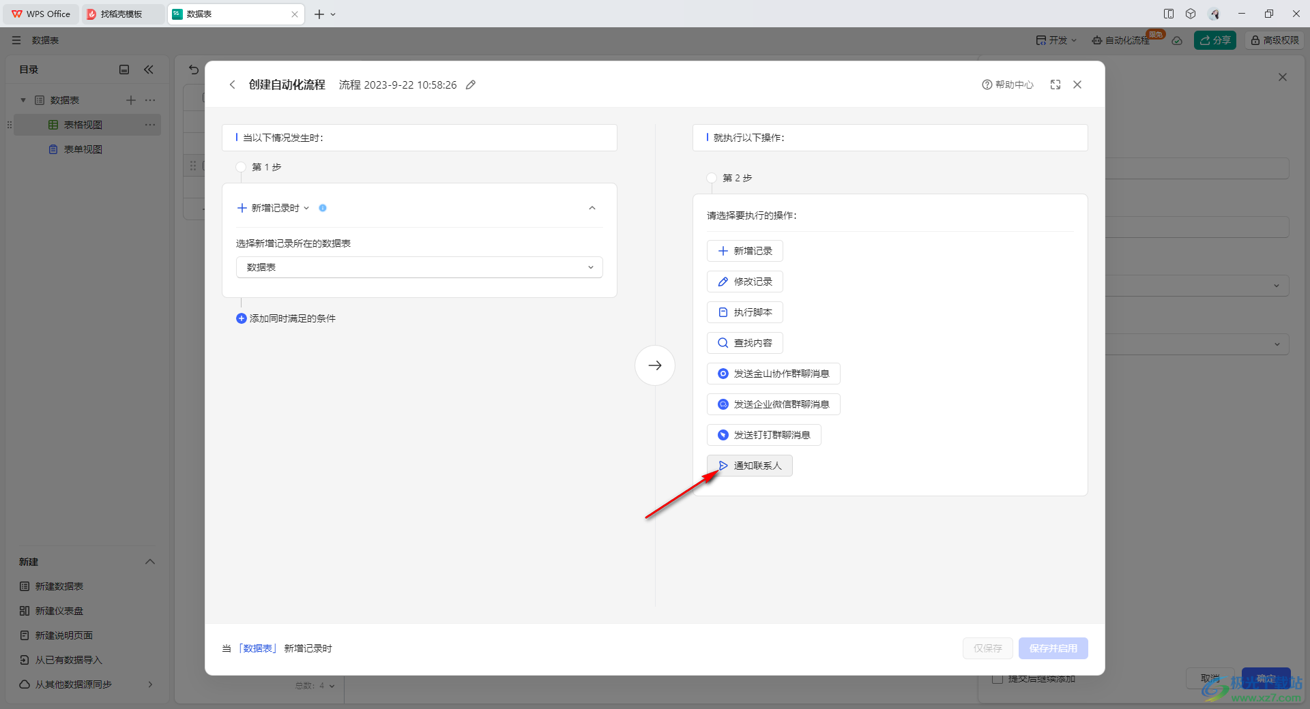Choose 新增记录 action
Image resolution: width=1310 pixels, height=709 pixels.
[x=745, y=251]
